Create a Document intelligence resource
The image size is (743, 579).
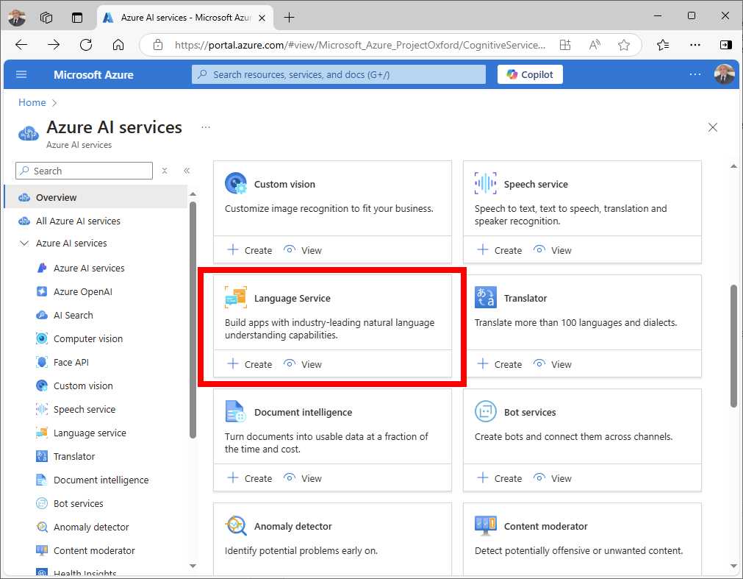(250, 478)
